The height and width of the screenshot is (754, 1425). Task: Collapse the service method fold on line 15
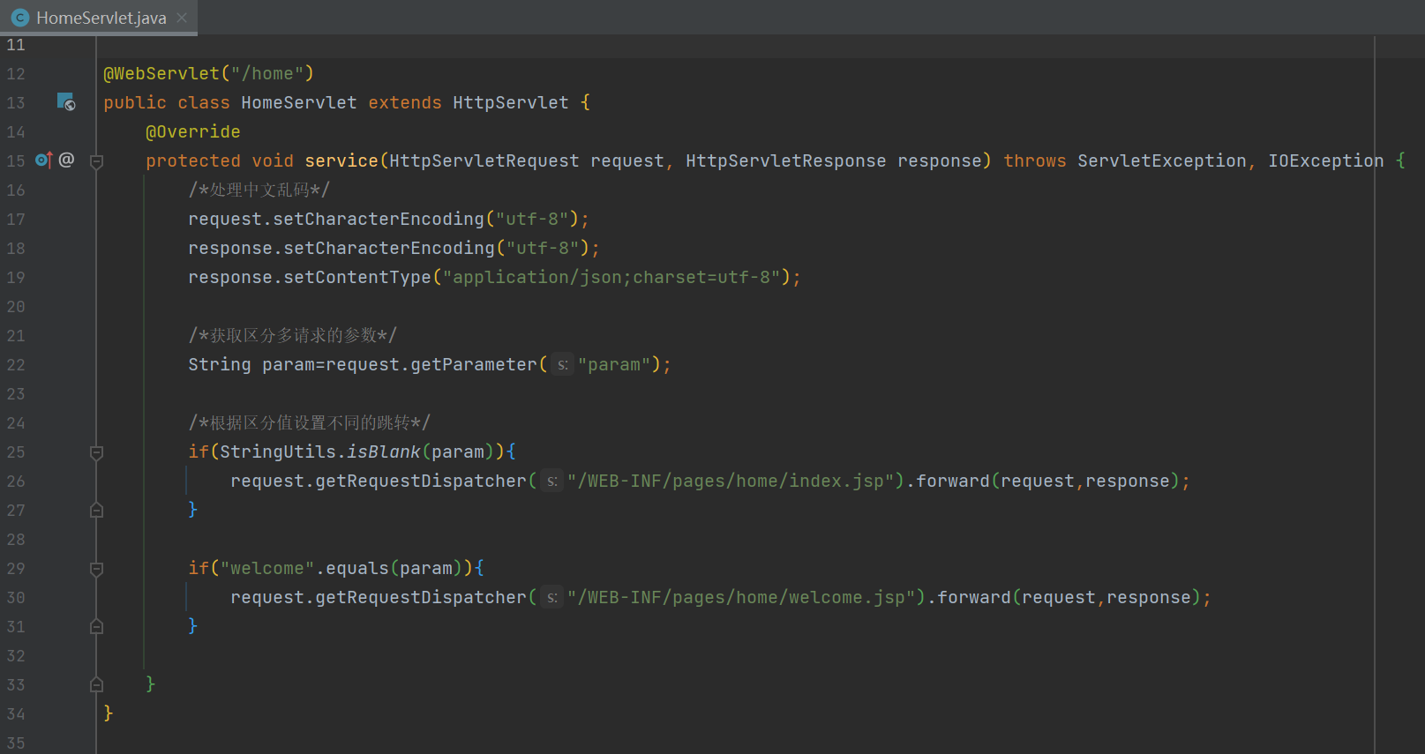point(97,161)
